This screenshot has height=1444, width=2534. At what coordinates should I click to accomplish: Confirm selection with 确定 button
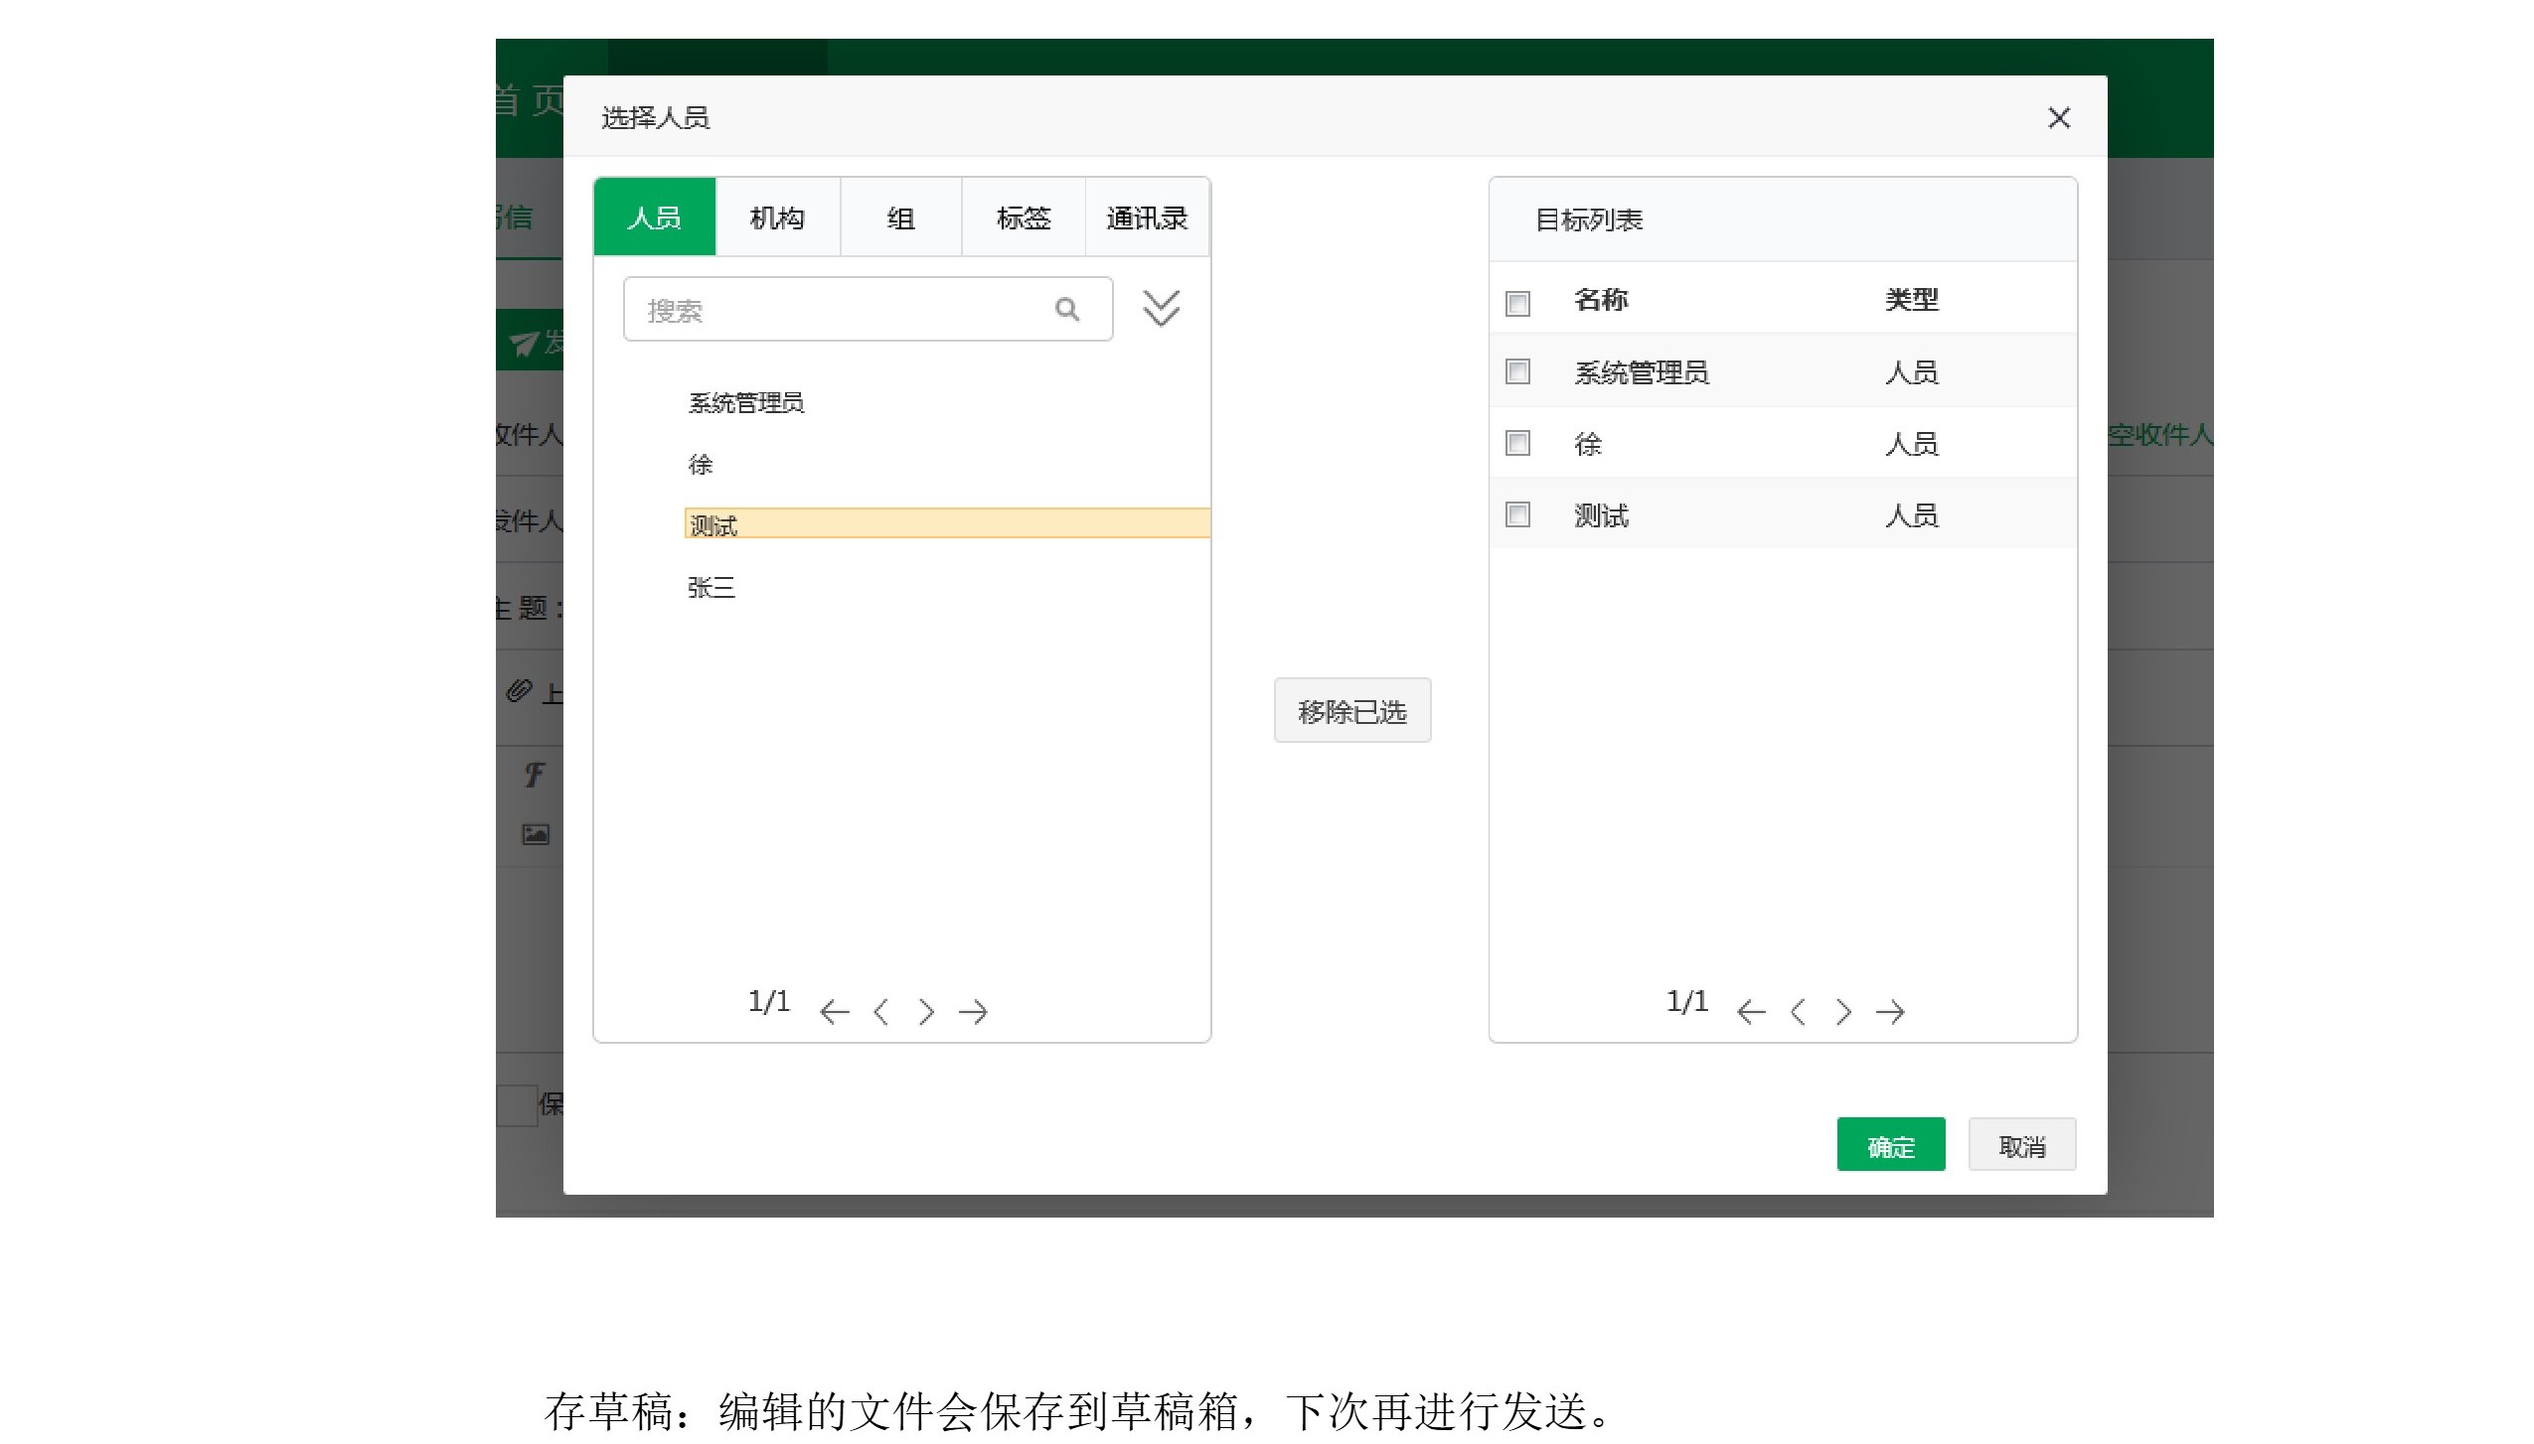pos(1890,1146)
